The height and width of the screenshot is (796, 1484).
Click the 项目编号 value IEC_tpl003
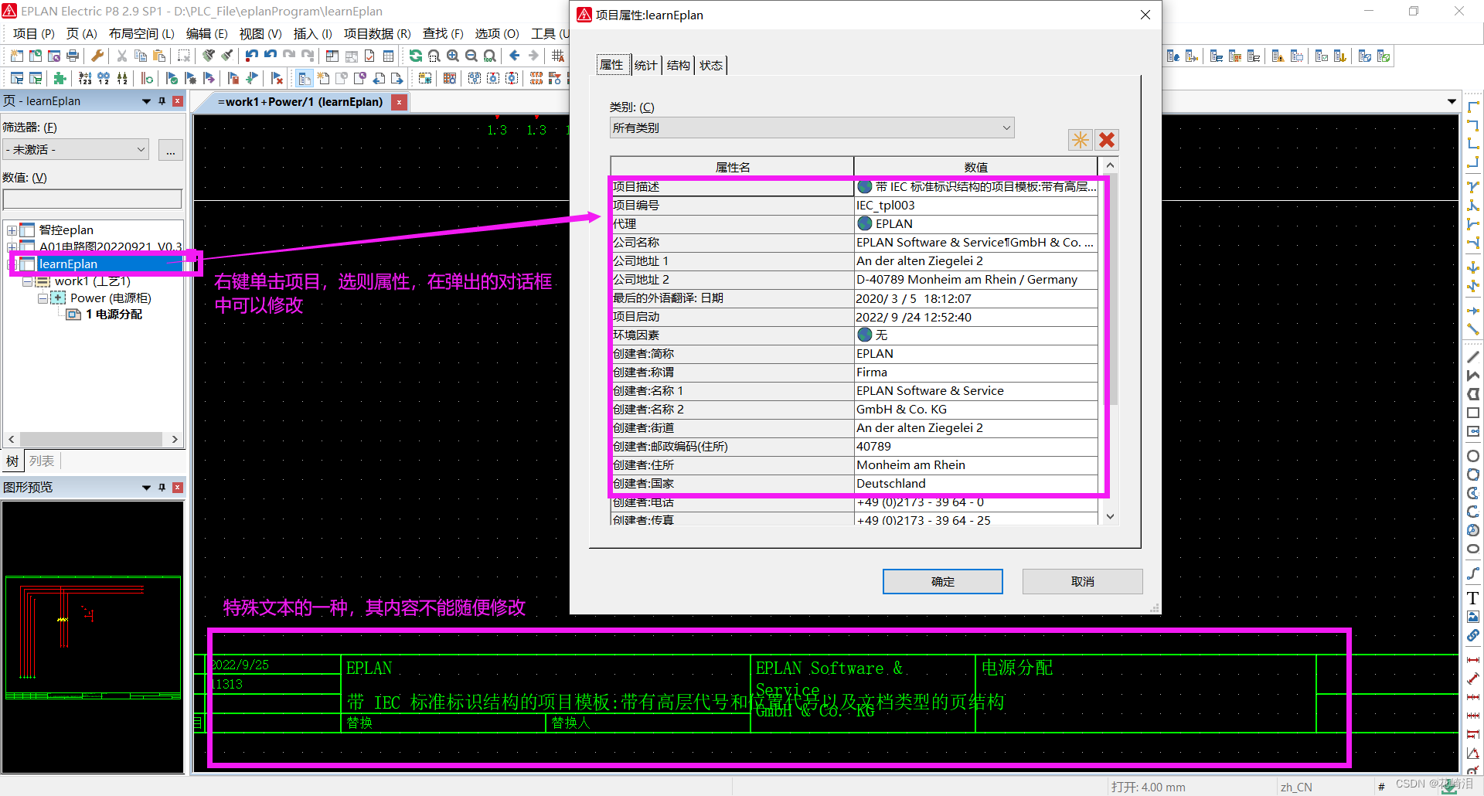click(x=975, y=206)
